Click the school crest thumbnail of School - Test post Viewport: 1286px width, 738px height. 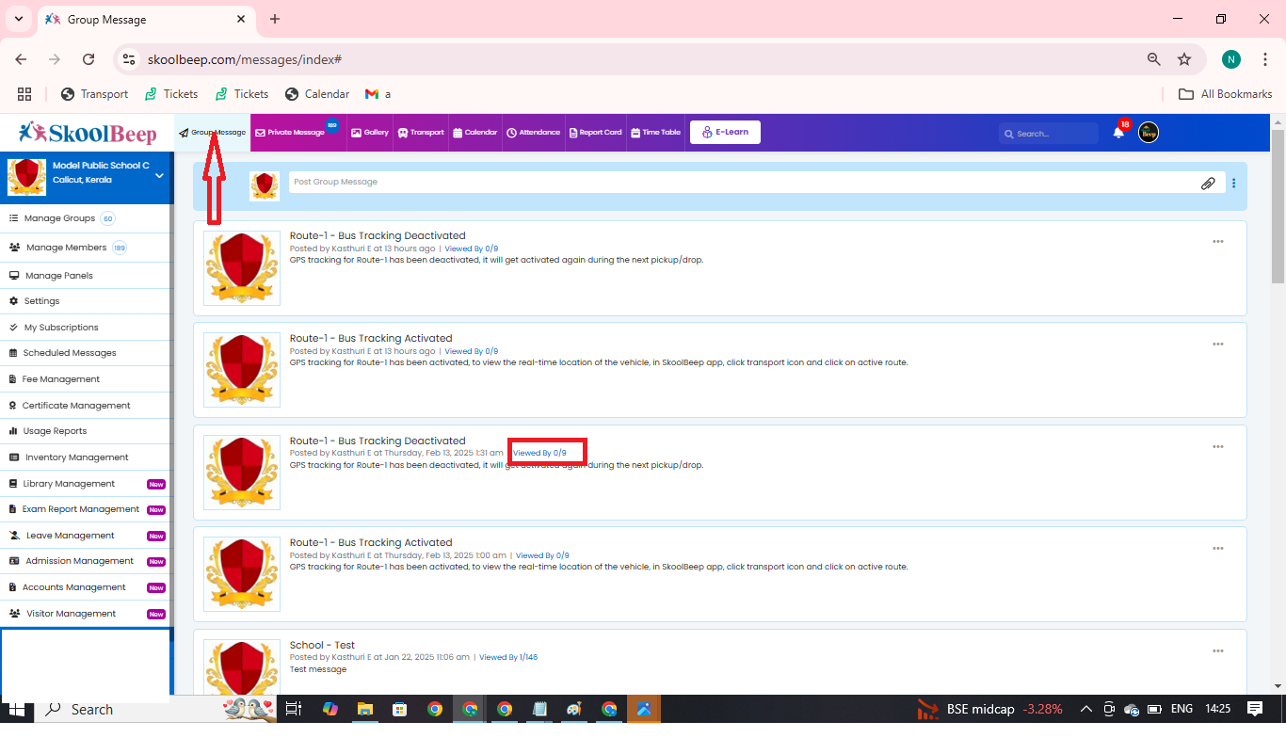click(x=242, y=666)
